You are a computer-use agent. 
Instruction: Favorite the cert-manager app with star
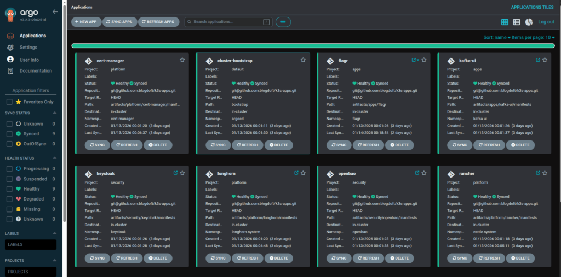click(x=182, y=60)
